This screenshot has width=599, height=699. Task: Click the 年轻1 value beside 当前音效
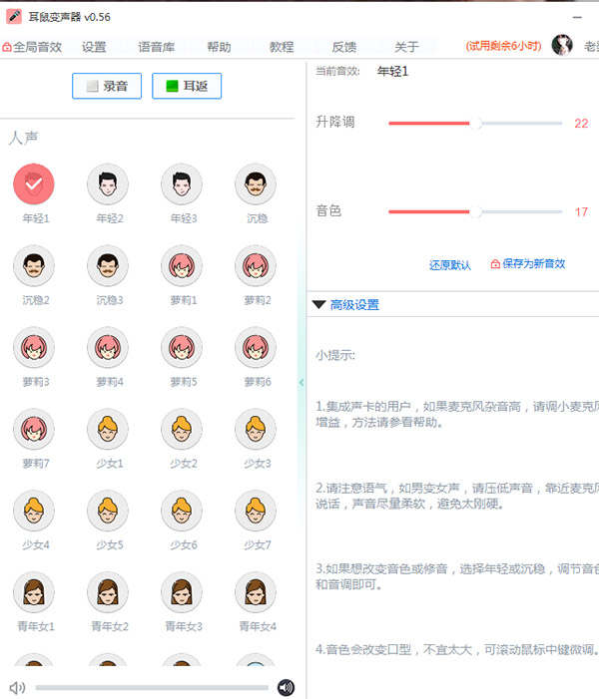click(392, 72)
